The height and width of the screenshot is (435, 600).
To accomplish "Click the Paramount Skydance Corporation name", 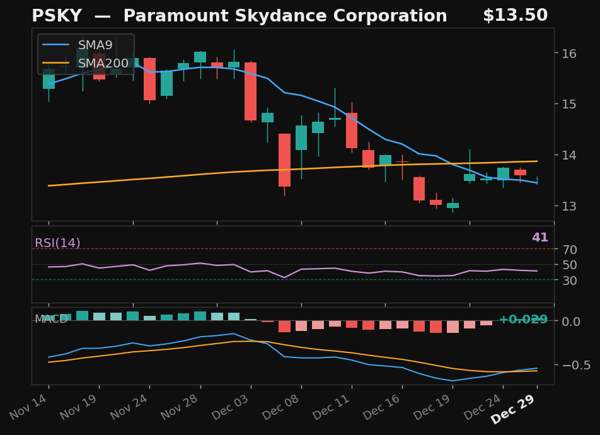I will click(x=285, y=16).
